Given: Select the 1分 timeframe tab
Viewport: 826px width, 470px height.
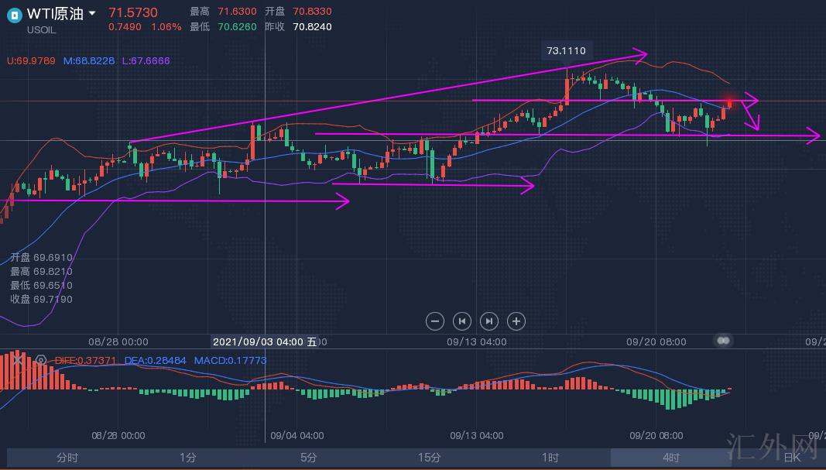Looking at the screenshot, I should [188, 458].
